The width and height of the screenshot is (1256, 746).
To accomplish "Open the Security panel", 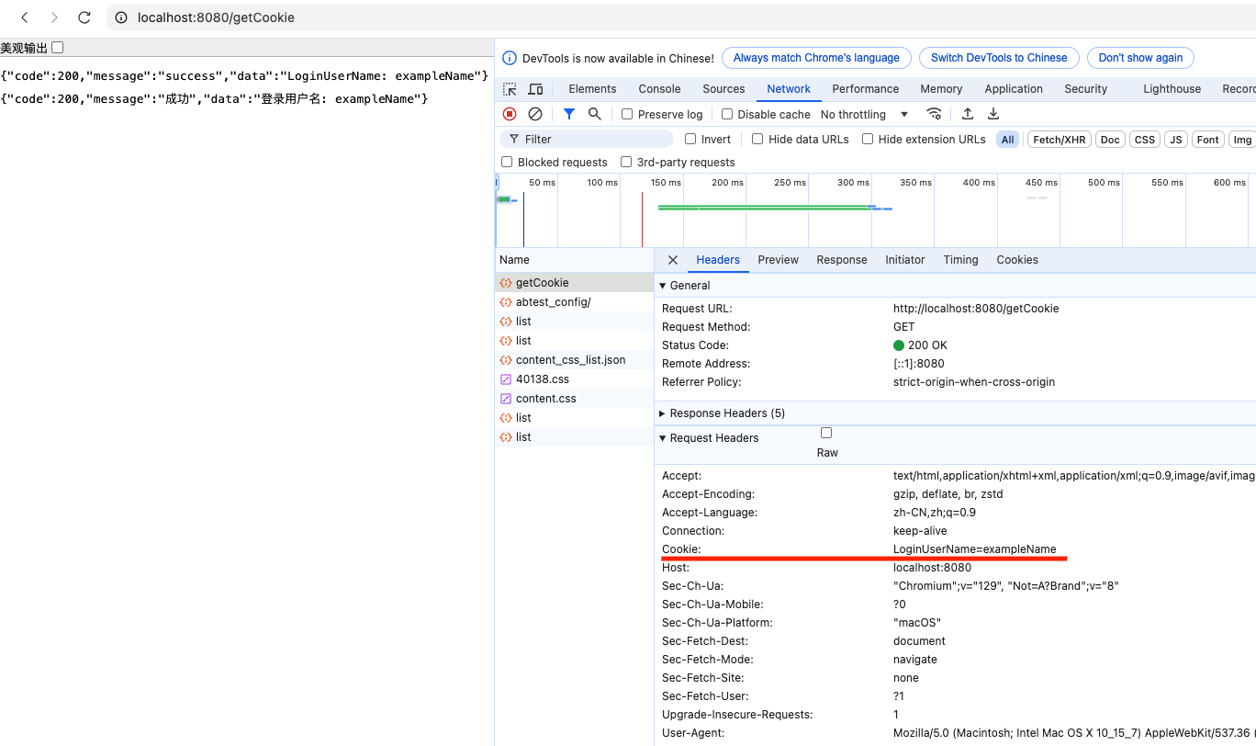I will pos(1086,89).
